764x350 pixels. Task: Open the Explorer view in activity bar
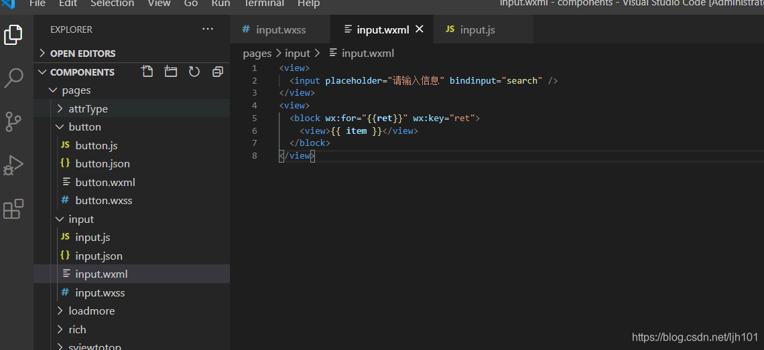[x=13, y=35]
